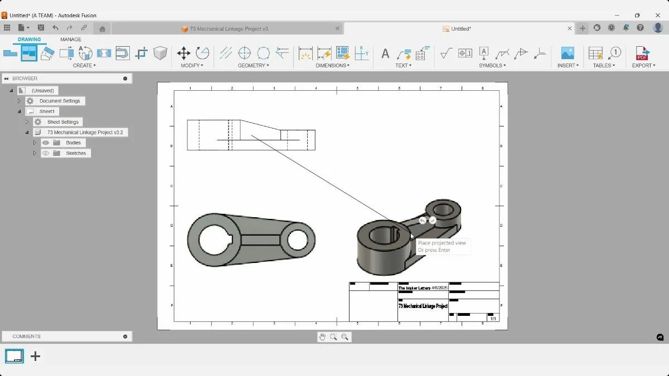This screenshot has height=376, width=669.
Task: Select the Base View tool
Action: point(10,53)
